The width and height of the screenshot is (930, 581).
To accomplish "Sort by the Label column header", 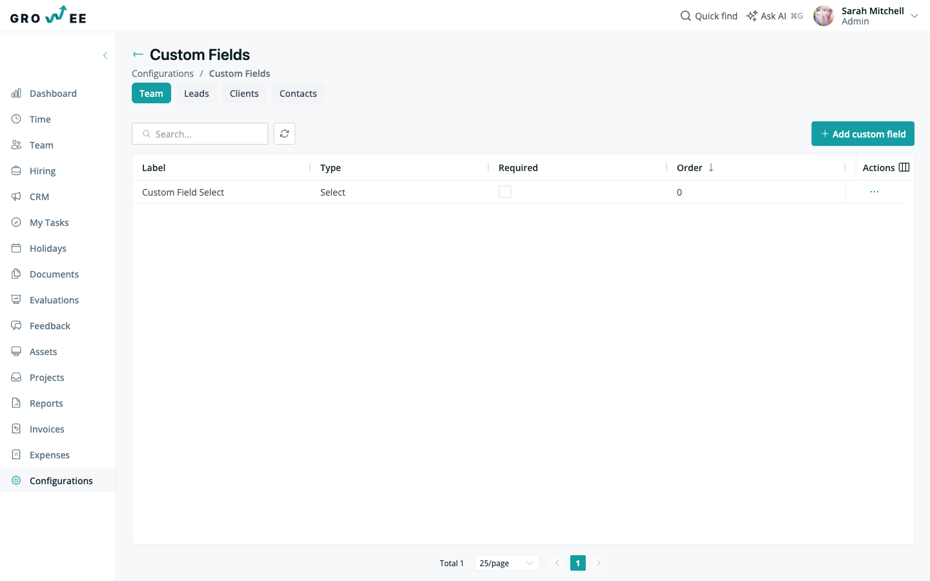I will click(154, 168).
